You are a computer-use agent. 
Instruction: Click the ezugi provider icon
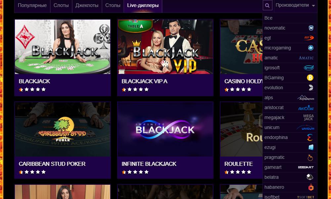click(311, 147)
